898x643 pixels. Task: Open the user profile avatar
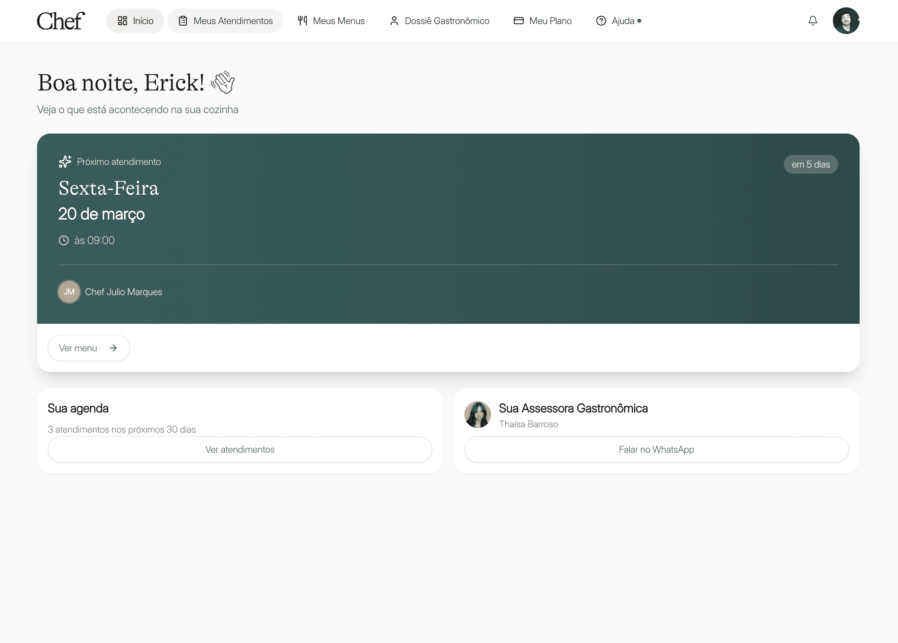click(846, 21)
